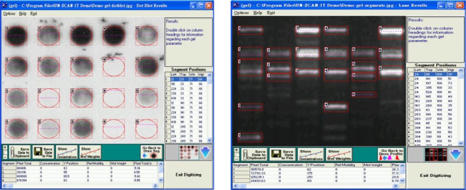
Task: Click scroll-down arrow of Lane Results data table
Action: pyautogui.click(x=403, y=180)
